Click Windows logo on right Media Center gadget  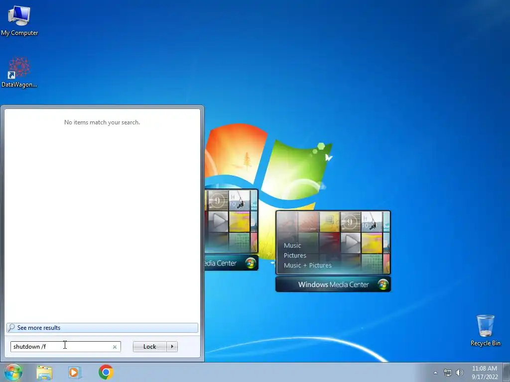point(383,285)
